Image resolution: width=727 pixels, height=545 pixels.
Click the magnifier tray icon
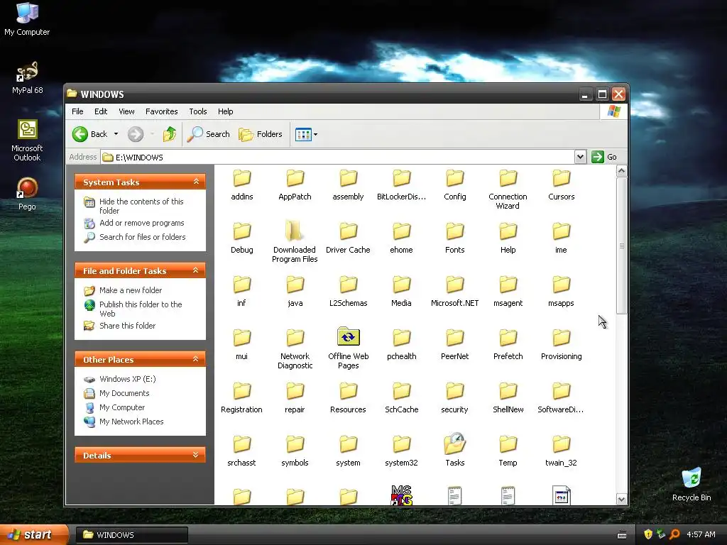click(x=674, y=534)
